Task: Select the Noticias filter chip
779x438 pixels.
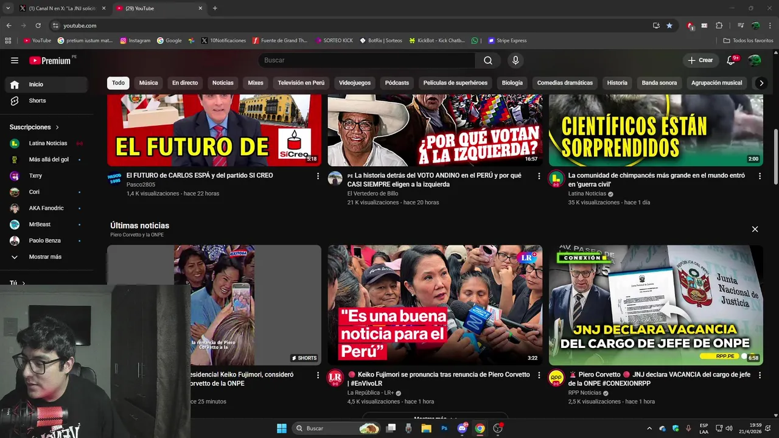Action: (223, 83)
